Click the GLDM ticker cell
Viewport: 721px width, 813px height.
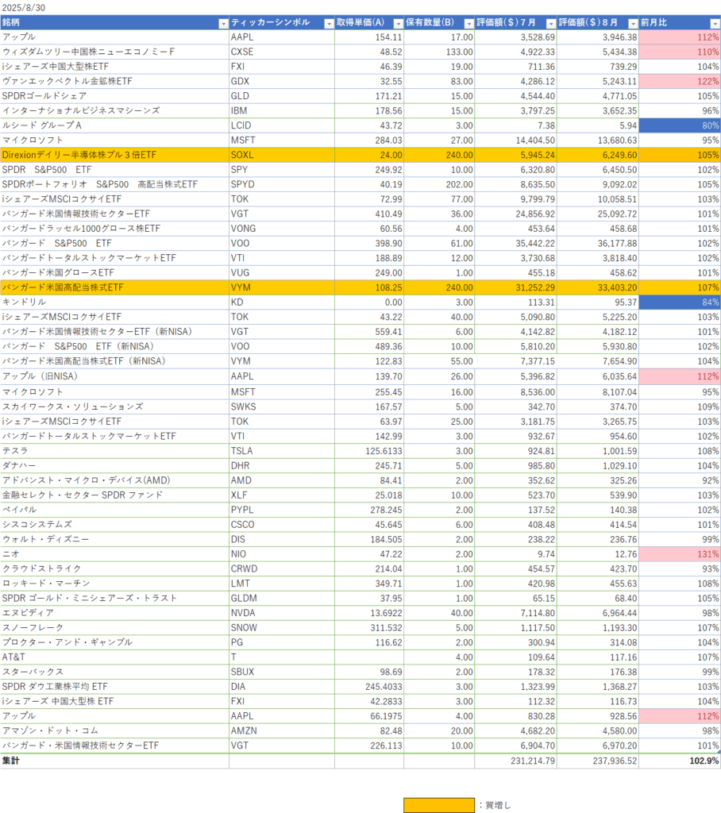[282, 599]
